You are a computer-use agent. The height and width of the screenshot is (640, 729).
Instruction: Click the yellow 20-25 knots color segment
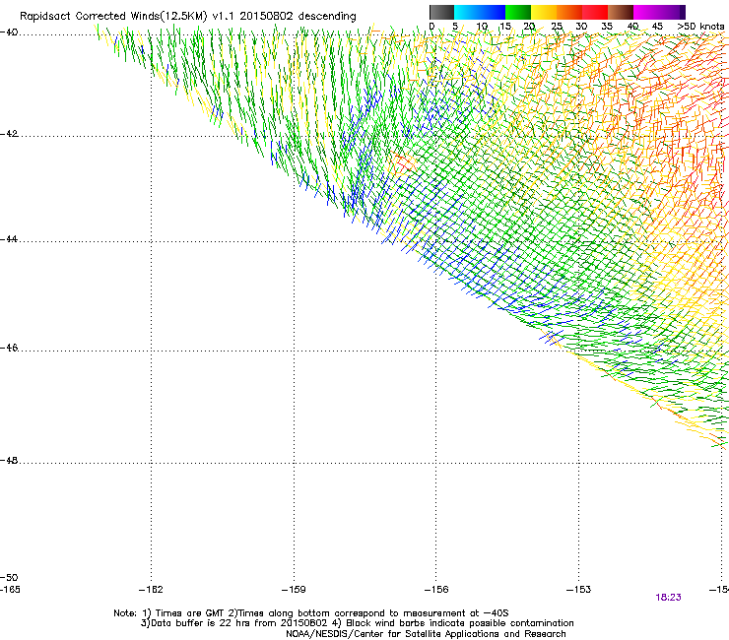coord(544,12)
